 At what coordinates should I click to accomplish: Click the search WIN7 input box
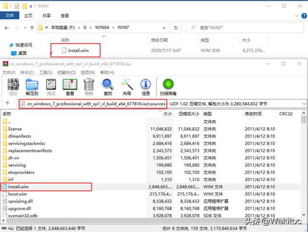point(245,28)
